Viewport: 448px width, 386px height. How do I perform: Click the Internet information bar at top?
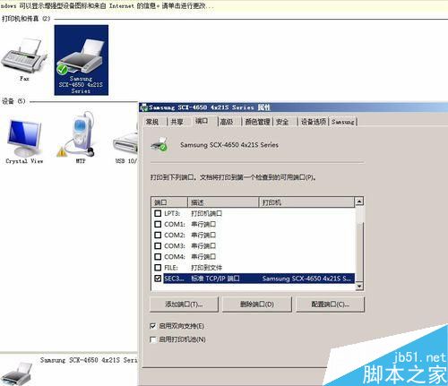[224, 5]
